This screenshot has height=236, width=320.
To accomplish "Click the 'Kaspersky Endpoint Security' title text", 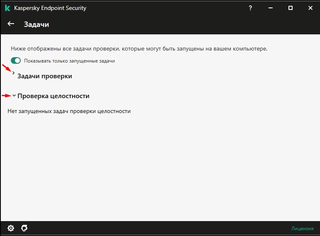I will coord(50,8).
